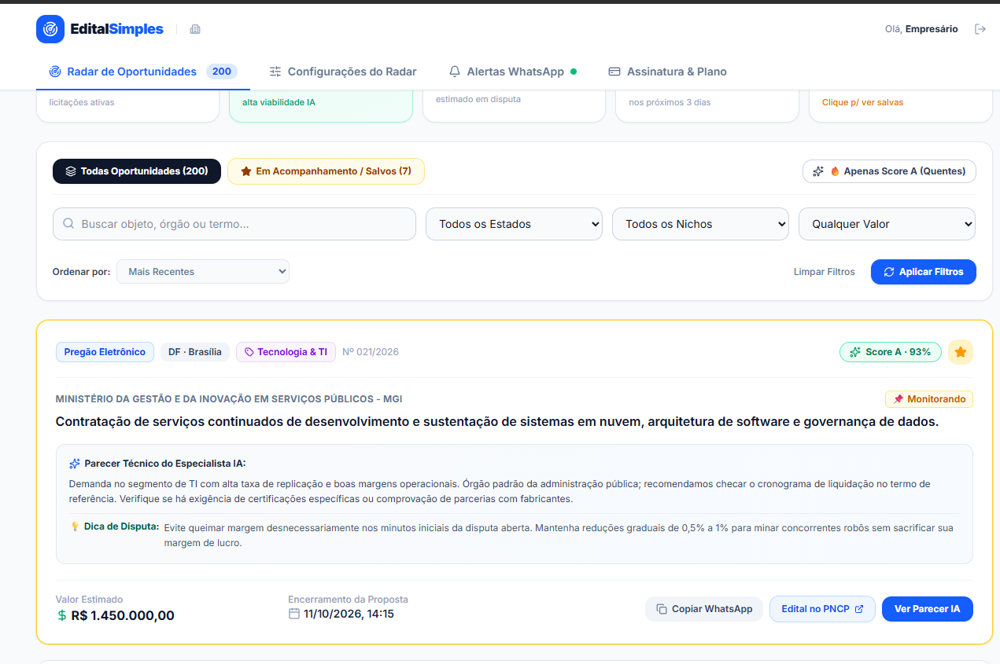Image resolution: width=1000 pixels, height=664 pixels.
Task: Click the 200 count badge on Radar tab
Action: [222, 72]
